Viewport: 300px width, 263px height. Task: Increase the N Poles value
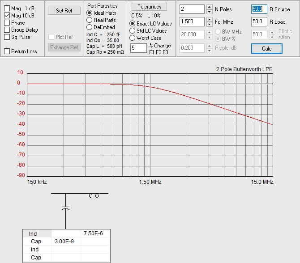209,7
